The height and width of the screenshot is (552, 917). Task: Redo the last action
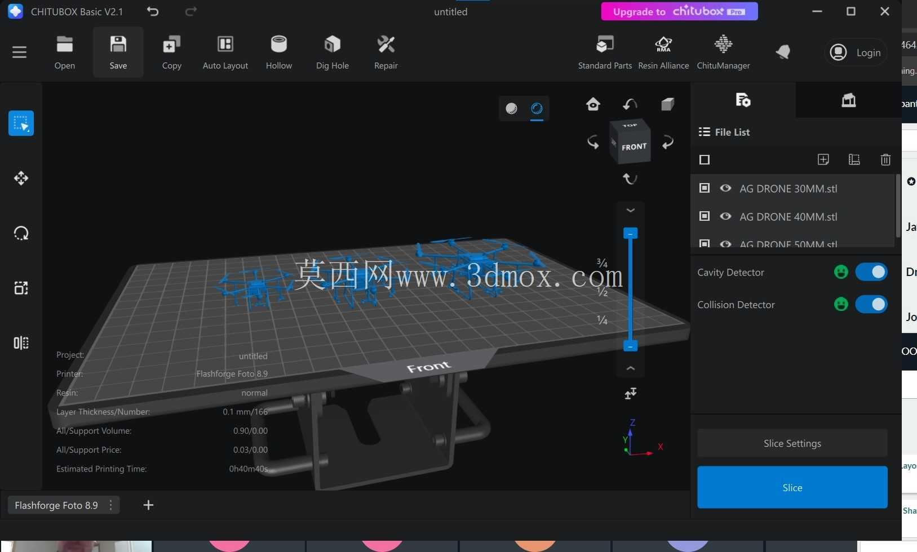(x=191, y=11)
